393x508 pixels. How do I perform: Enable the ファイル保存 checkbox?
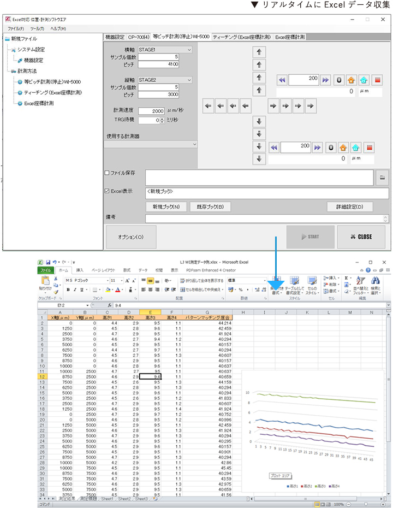point(108,173)
